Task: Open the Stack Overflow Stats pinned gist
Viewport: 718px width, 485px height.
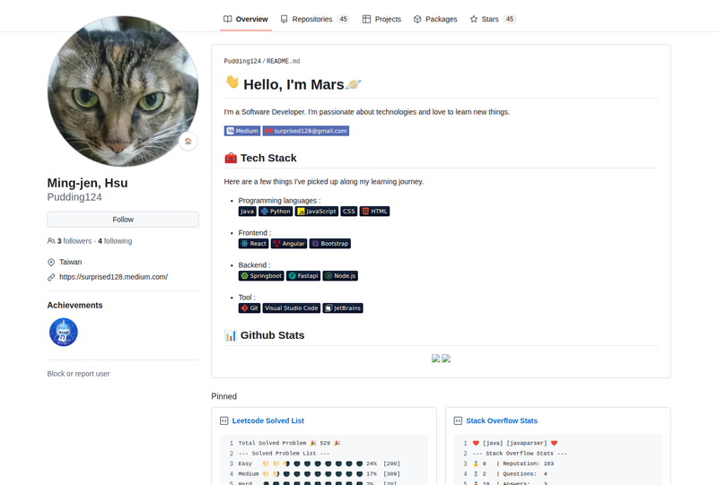Action: (502, 421)
